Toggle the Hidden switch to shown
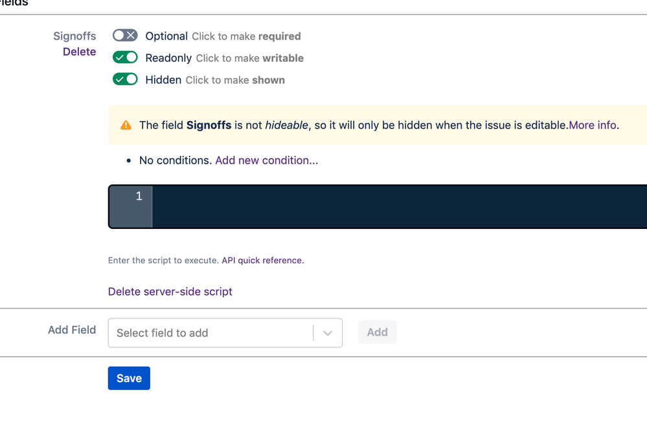Image resolution: width=647 pixels, height=436 pixels. (x=125, y=79)
